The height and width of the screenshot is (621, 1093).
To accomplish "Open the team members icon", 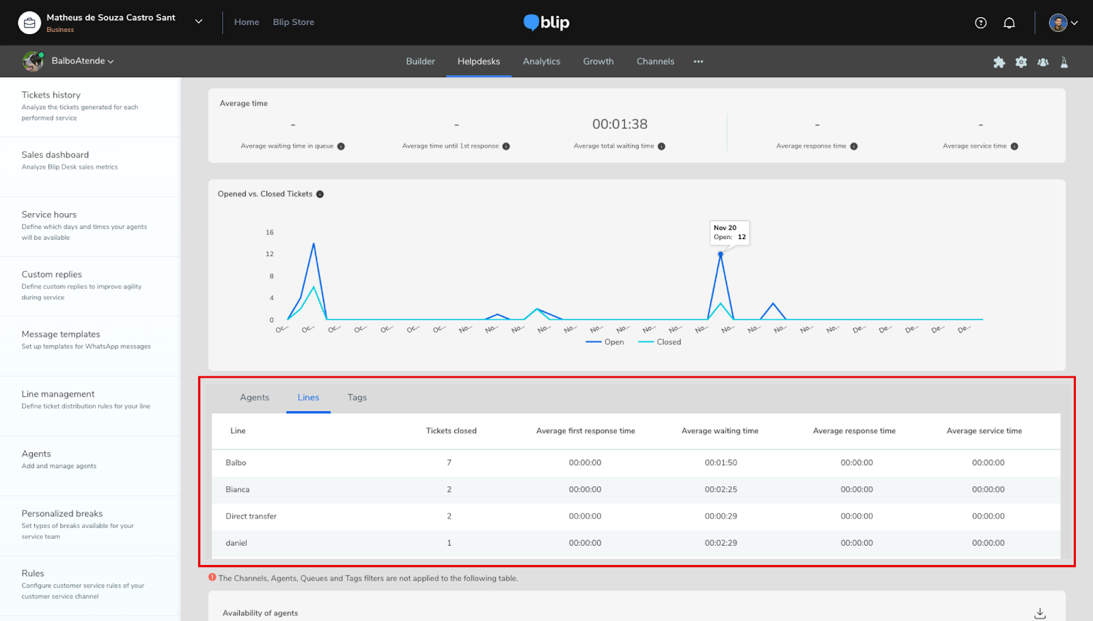I will tap(1042, 62).
